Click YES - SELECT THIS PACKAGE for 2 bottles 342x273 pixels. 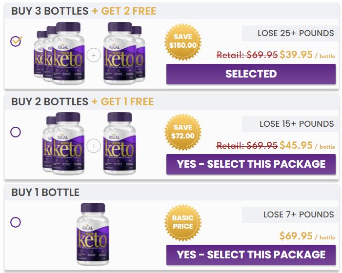tap(251, 164)
